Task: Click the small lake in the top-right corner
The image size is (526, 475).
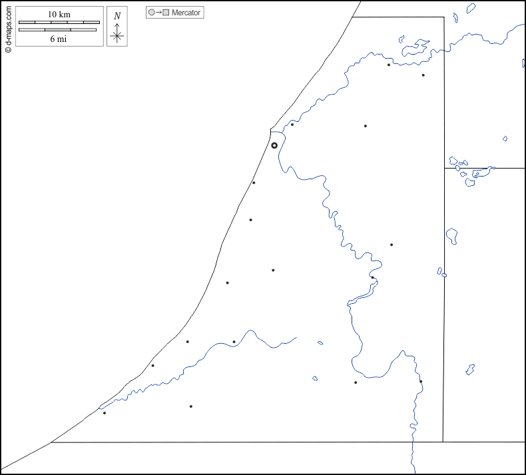Action: tap(471, 8)
